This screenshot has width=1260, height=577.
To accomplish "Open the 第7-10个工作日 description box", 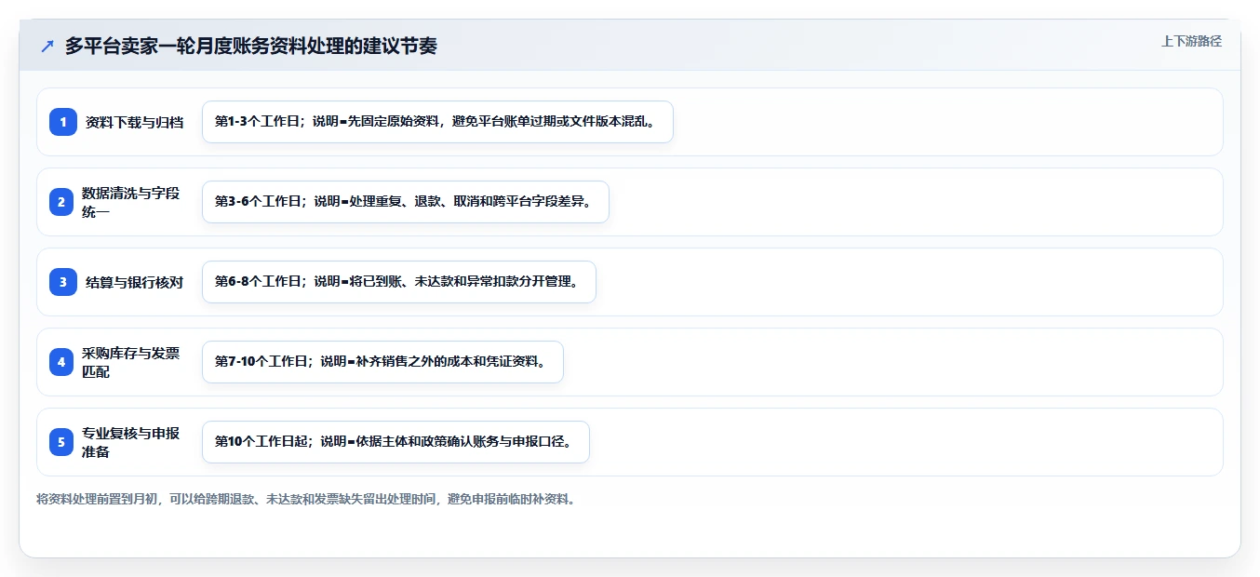I will (382, 362).
